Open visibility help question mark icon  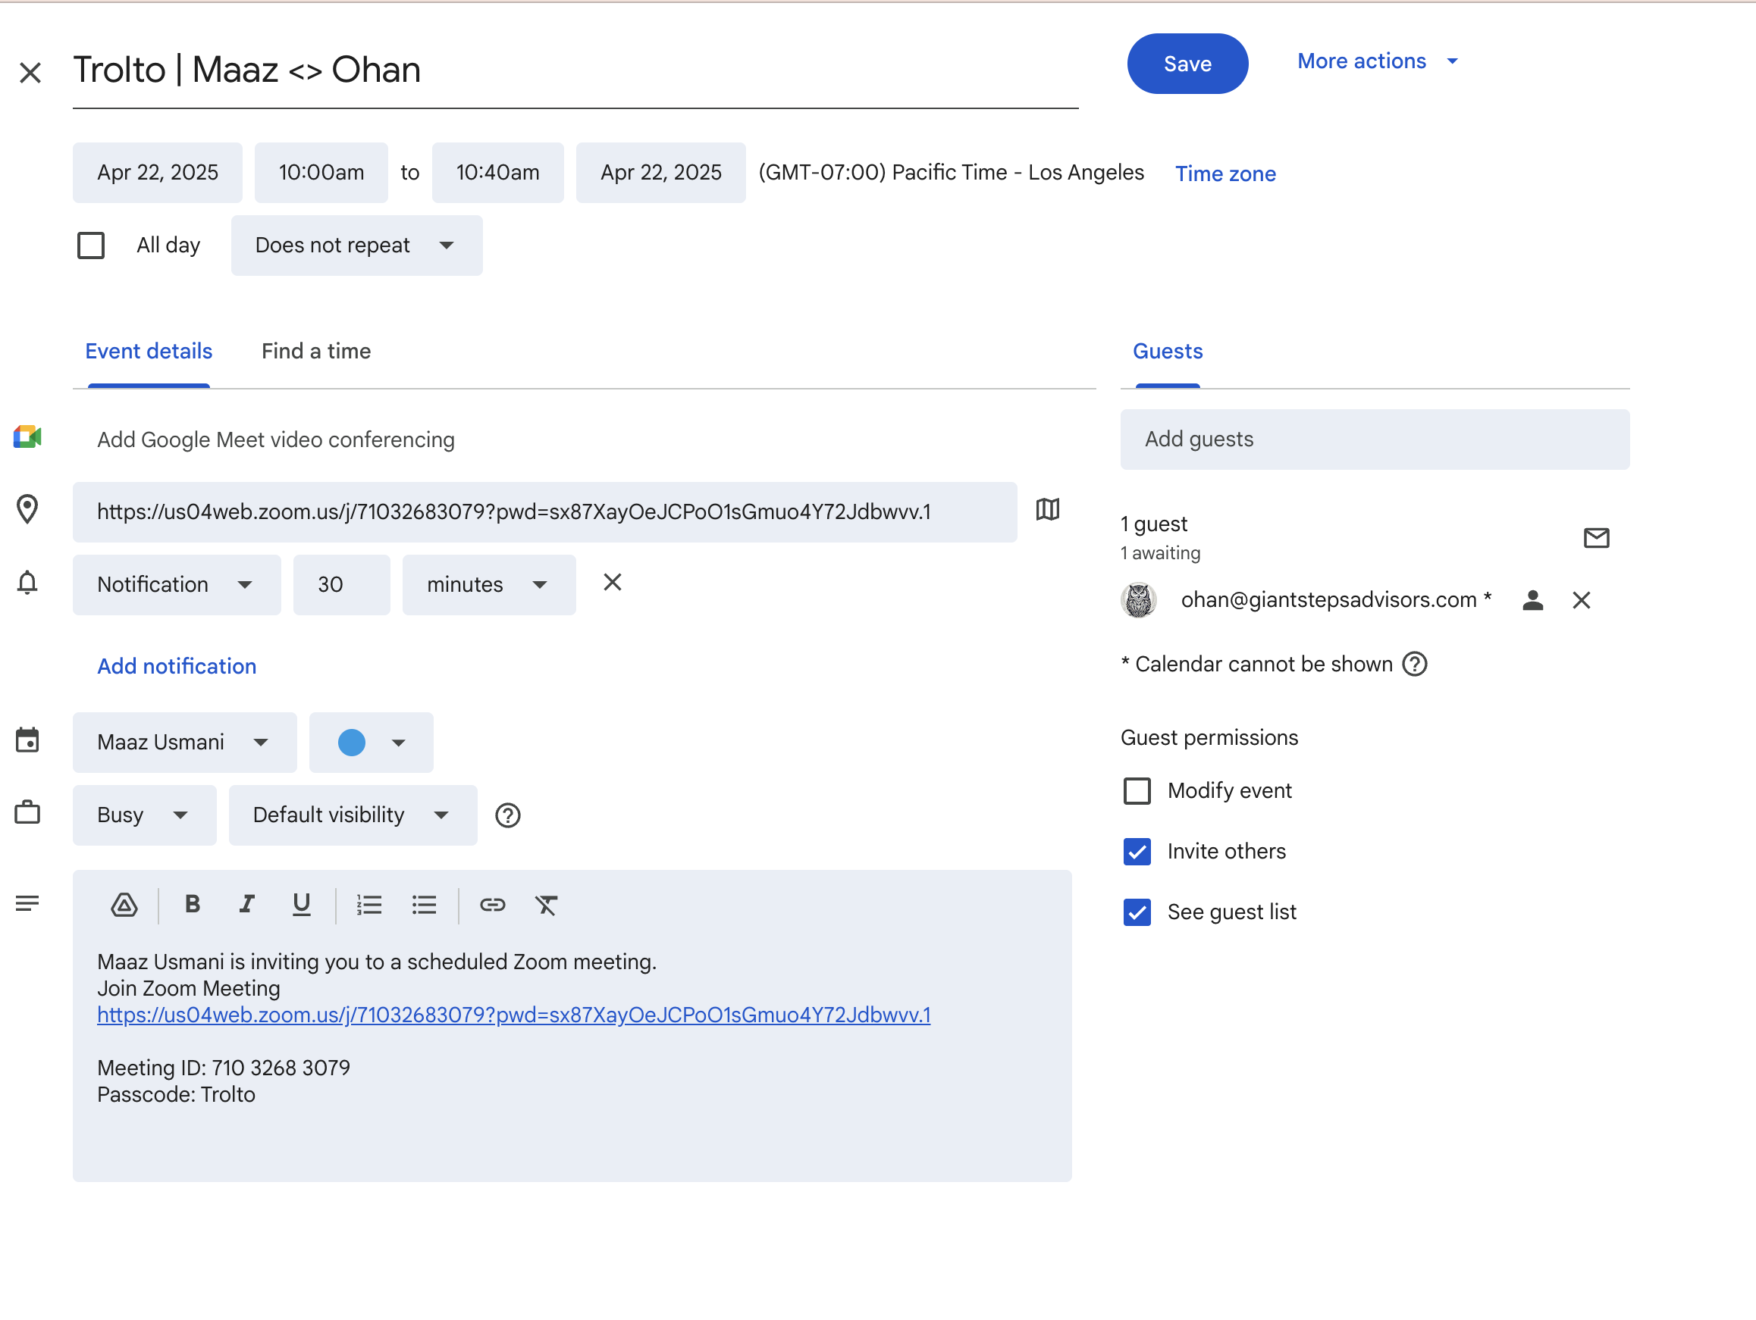point(507,815)
